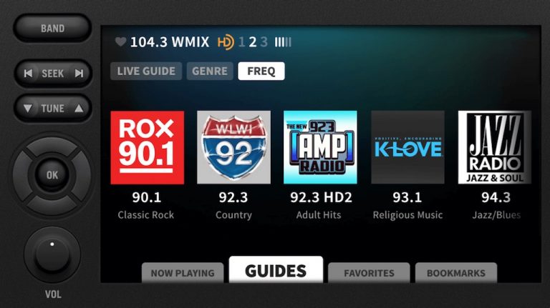Click the Adult Hits genre text
This screenshot has width=550, height=308.
coord(319,215)
